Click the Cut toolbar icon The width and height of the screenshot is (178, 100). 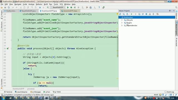click(x=21, y=7)
